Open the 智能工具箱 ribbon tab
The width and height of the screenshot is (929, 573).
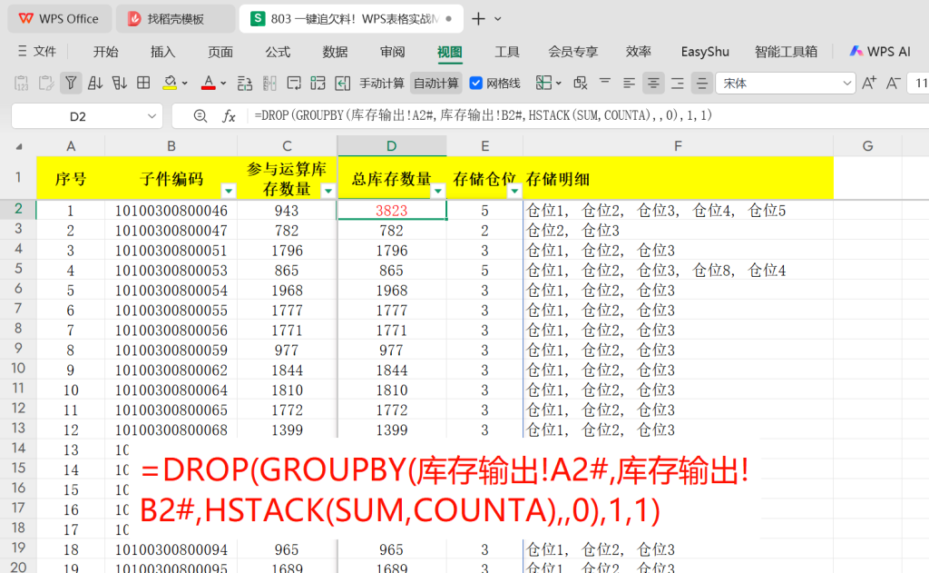[x=787, y=52]
